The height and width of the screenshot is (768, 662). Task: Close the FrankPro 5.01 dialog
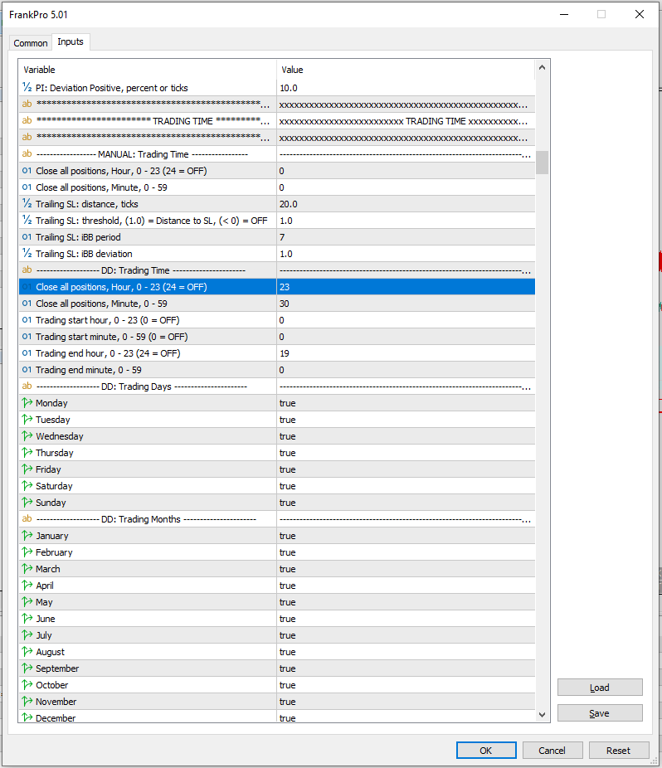(x=640, y=14)
